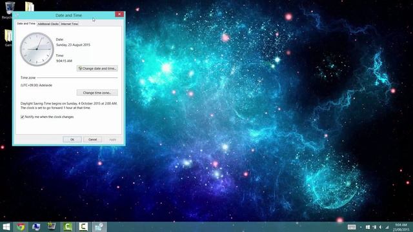Select the text Sunday, 23 August 2015

73,45
